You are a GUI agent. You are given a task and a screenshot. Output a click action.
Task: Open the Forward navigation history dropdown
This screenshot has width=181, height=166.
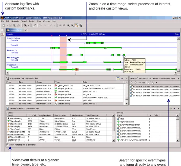pos(54,25)
